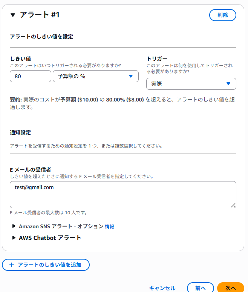Open the 情報 link next to Amazon SNS
The image size is (248, 292).
click(109, 227)
